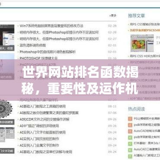The image size is (160, 160).
Task: Click the number 4 green rank badge
Action: tap(130, 138)
